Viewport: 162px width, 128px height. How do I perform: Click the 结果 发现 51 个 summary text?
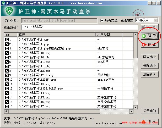[34, 123]
